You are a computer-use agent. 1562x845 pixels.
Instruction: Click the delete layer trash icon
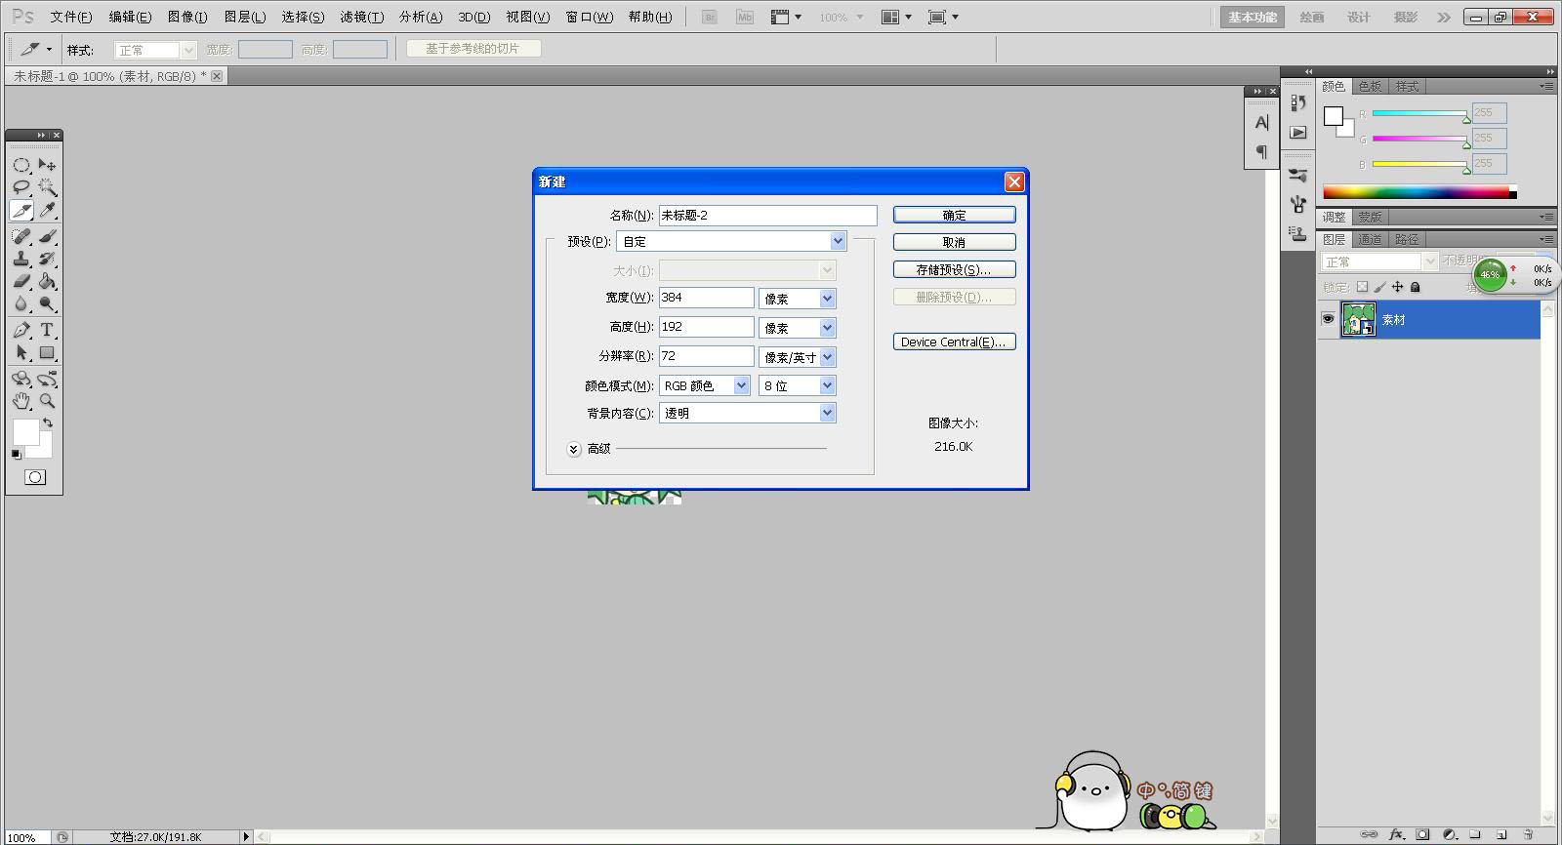[1528, 834]
